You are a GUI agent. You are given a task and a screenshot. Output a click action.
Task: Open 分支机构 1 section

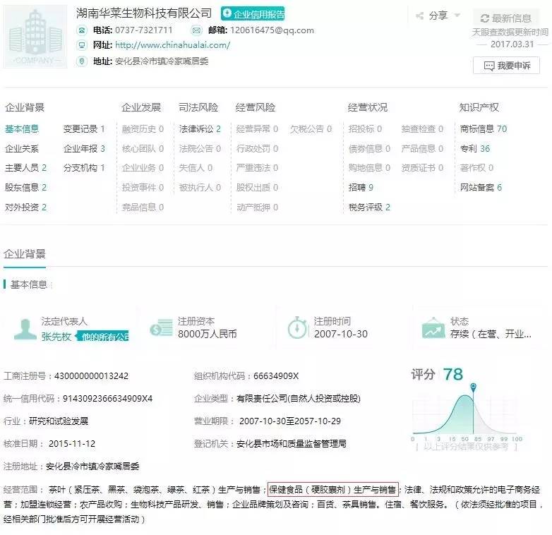point(84,167)
